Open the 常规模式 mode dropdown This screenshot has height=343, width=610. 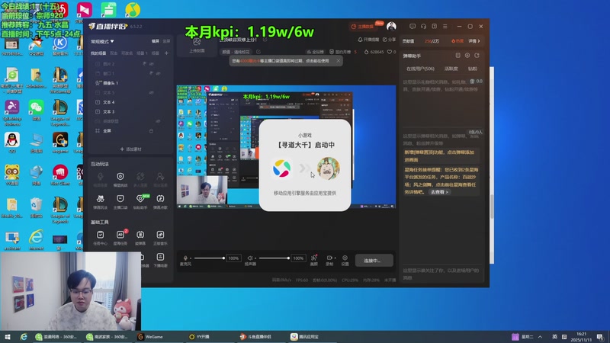click(x=102, y=41)
